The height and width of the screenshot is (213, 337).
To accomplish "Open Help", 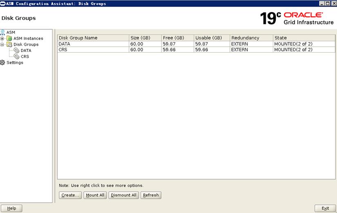I will (x=11, y=208).
